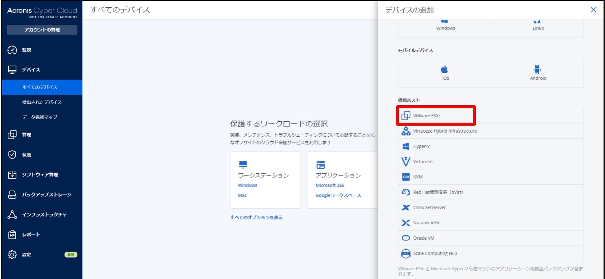Select the iOS Apple icon

(444, 69)
